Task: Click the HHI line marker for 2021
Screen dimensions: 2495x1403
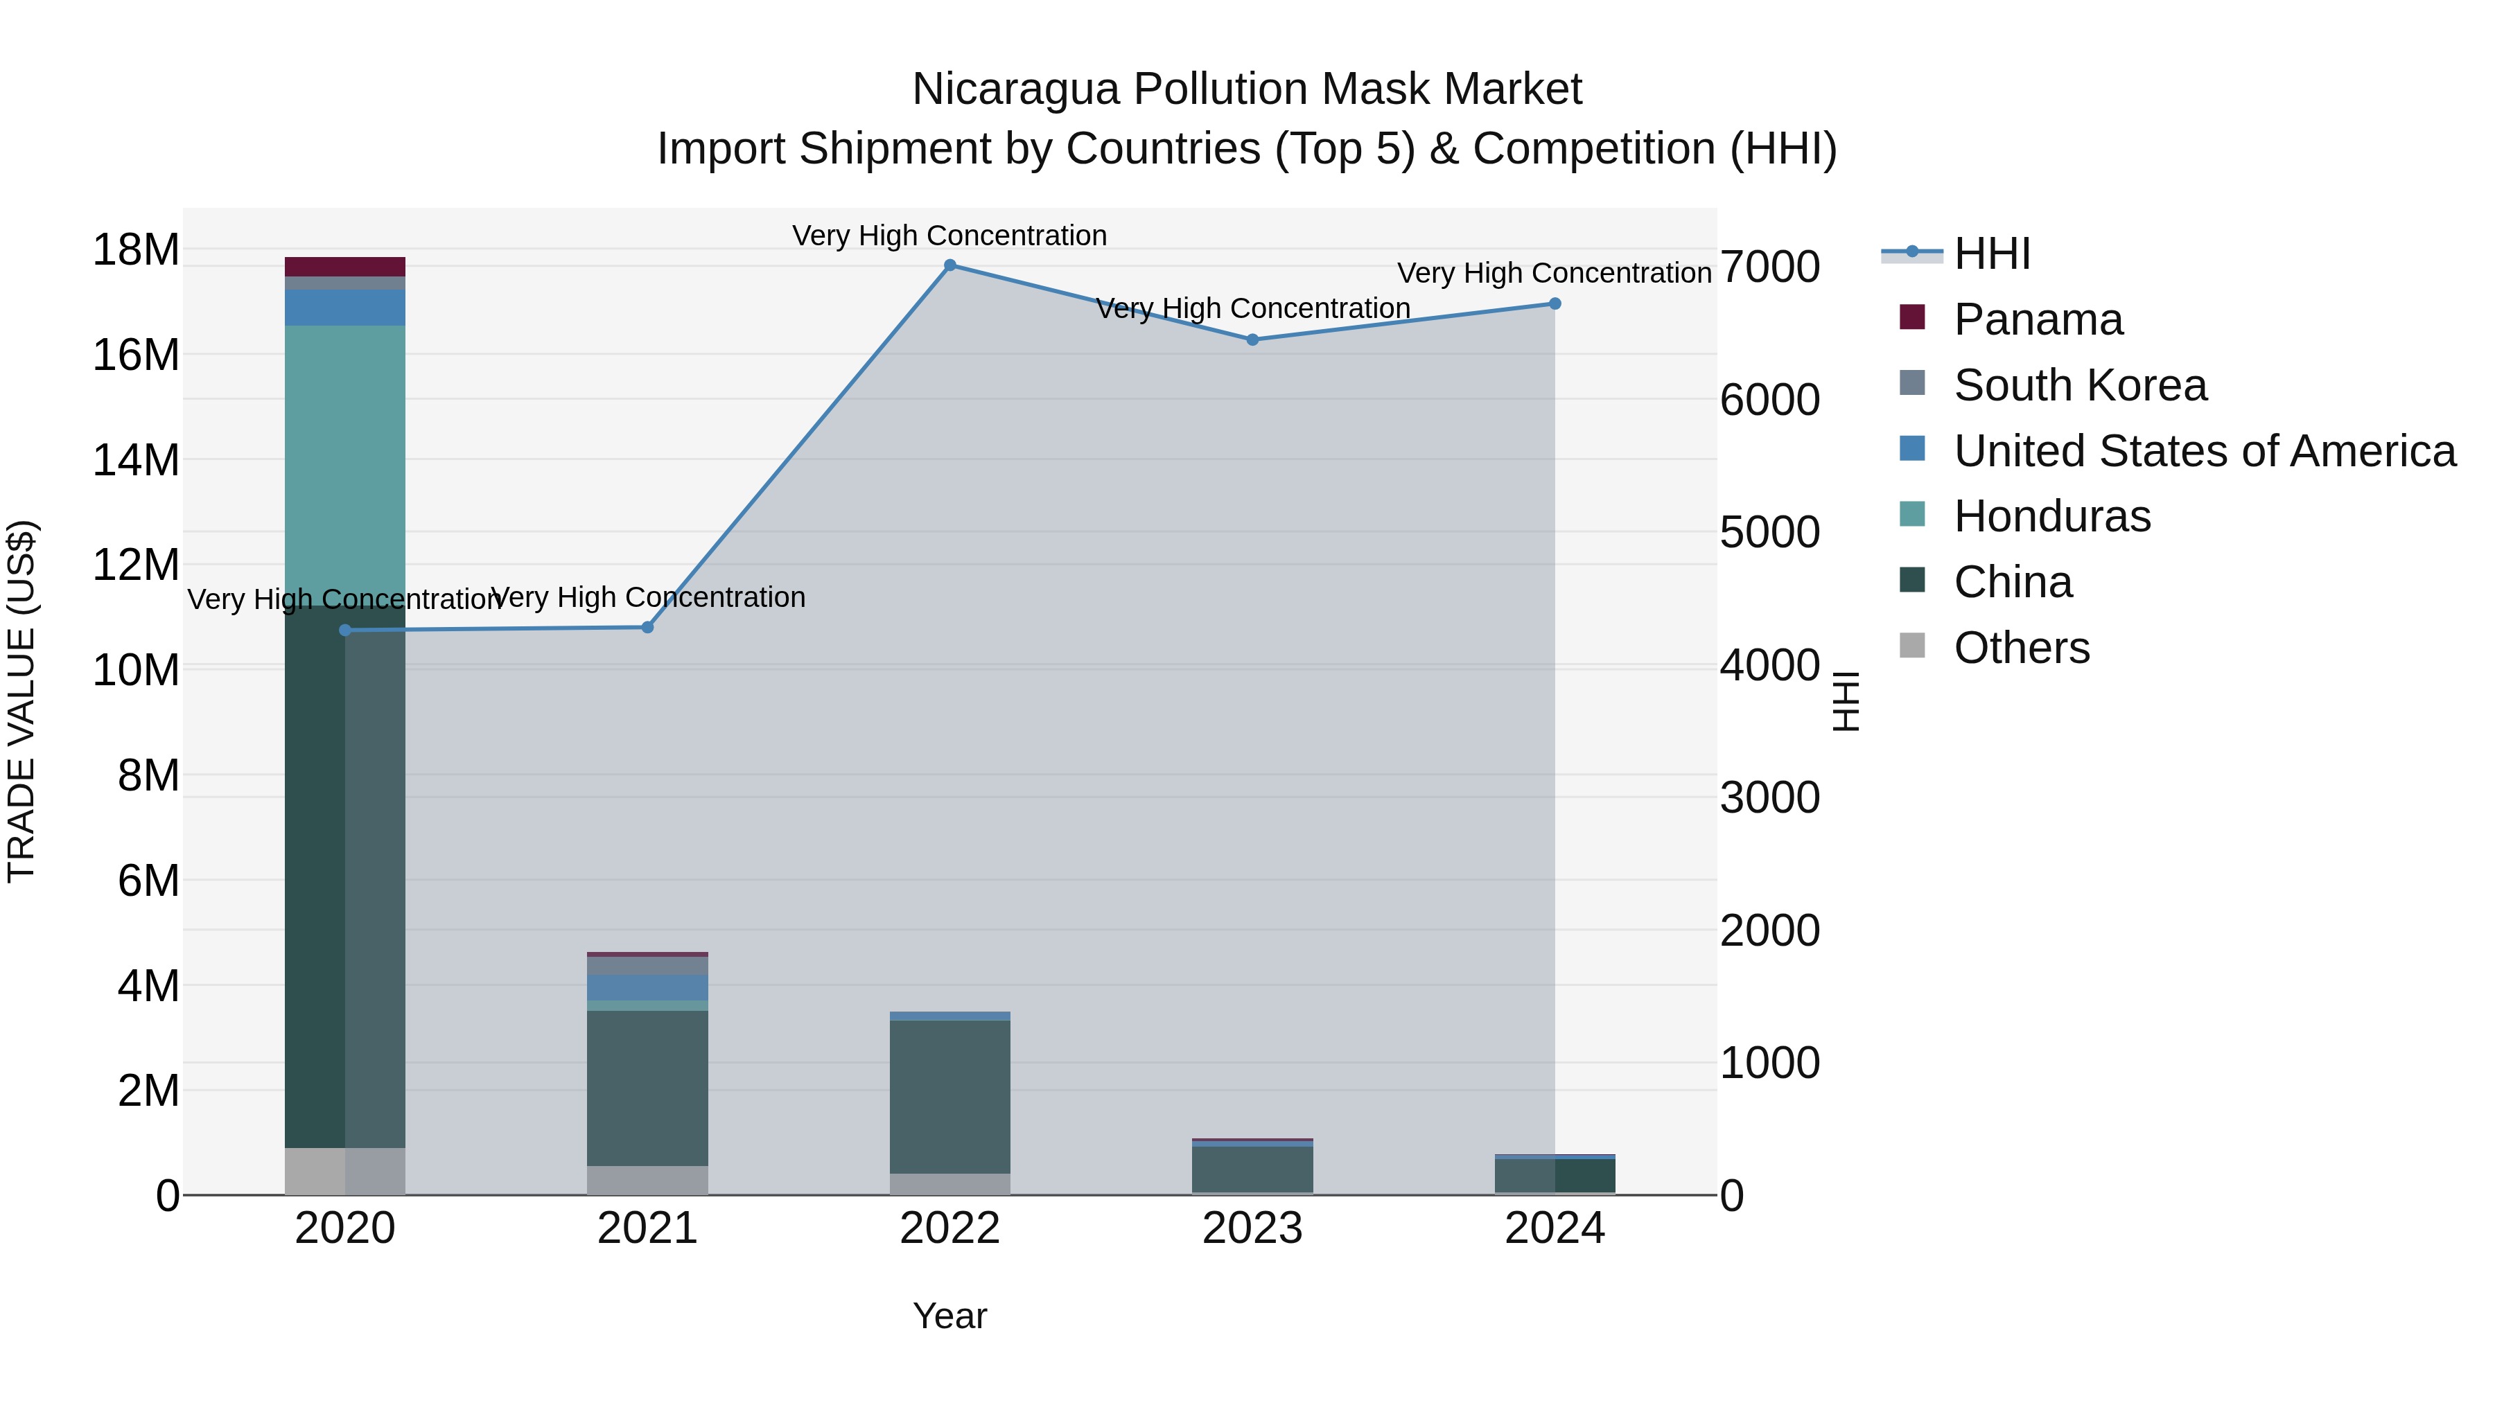Action: (x=648, y=628)
